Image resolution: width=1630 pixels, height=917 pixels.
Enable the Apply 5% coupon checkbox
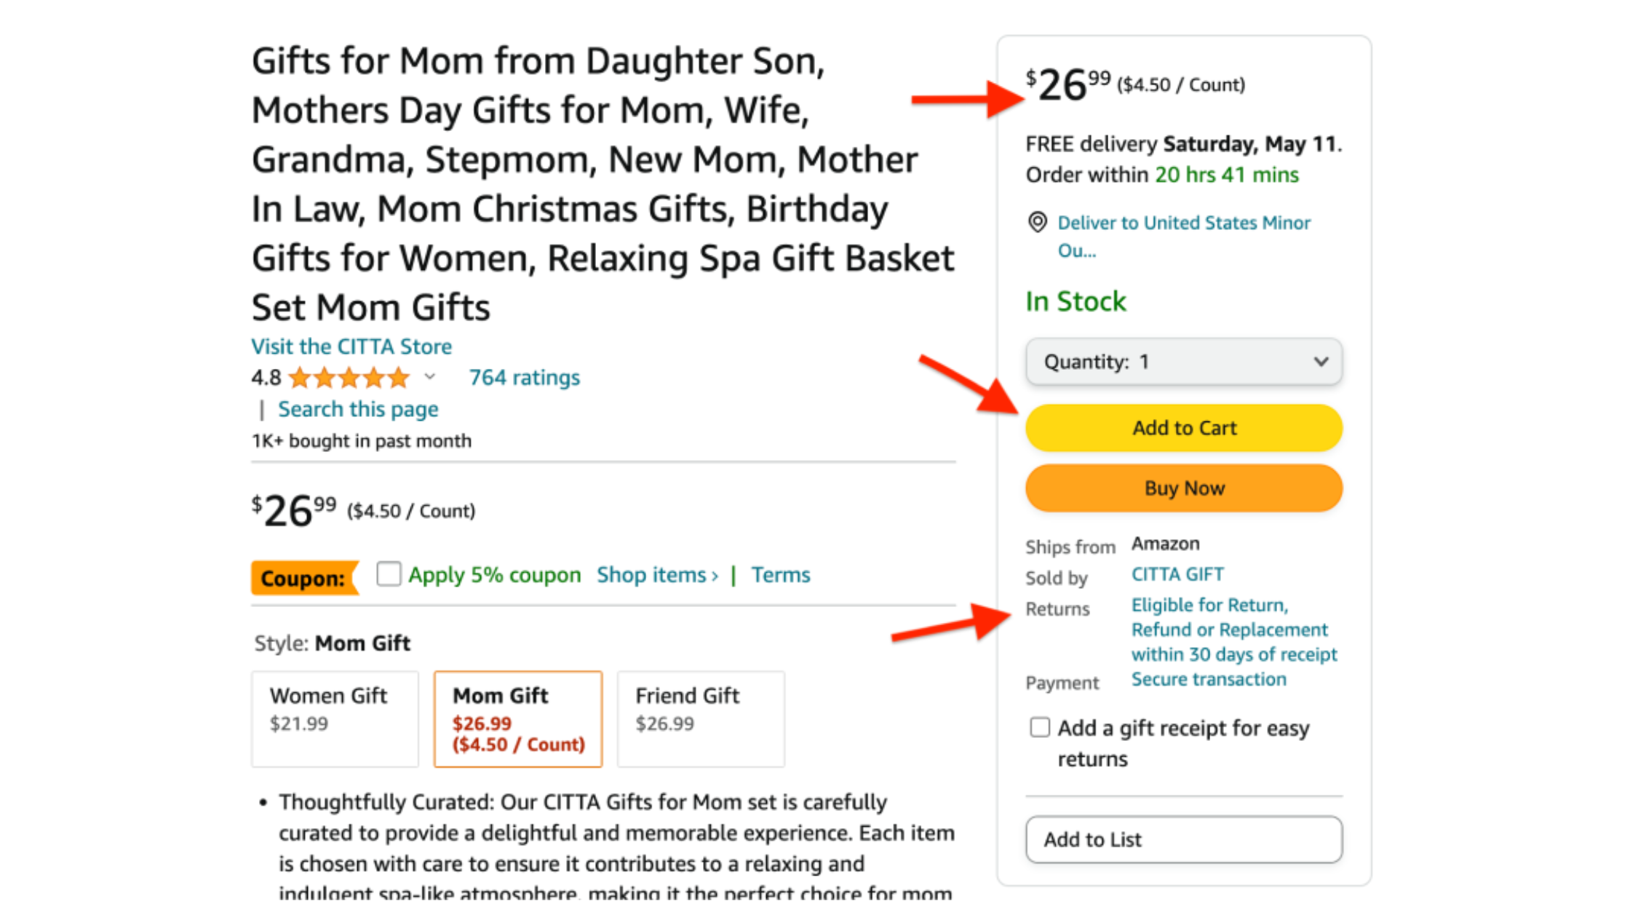tap(389, 574)
